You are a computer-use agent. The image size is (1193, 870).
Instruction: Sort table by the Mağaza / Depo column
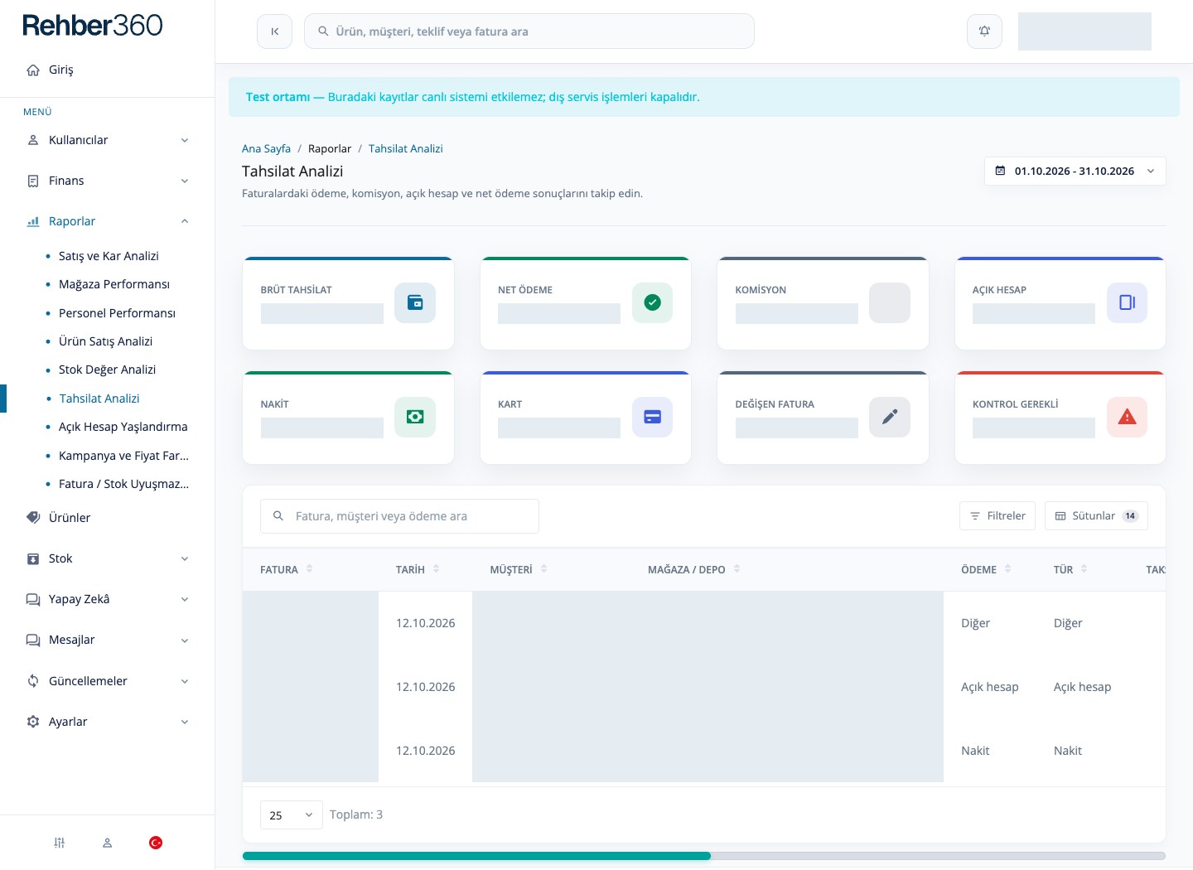[x=694, y=569]
